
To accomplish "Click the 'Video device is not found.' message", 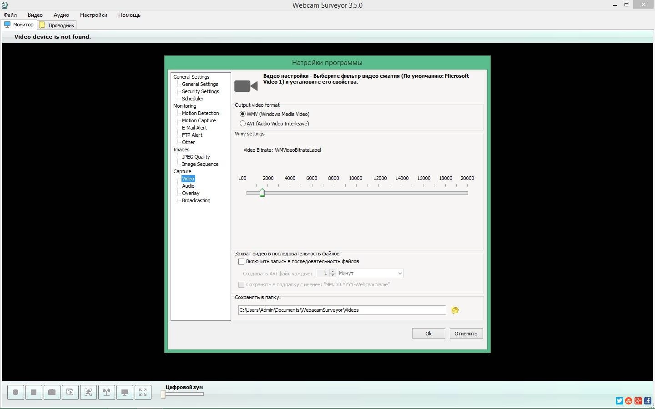I will coord(53,37).
